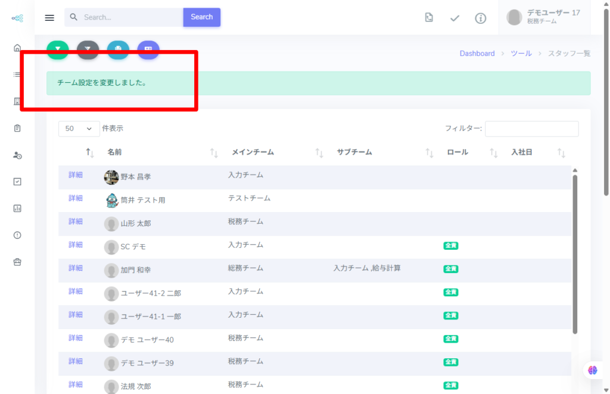Open the デモユーザー 17 profile menu
This screenshot has width=610, height=394.
[x=544, y=17]
